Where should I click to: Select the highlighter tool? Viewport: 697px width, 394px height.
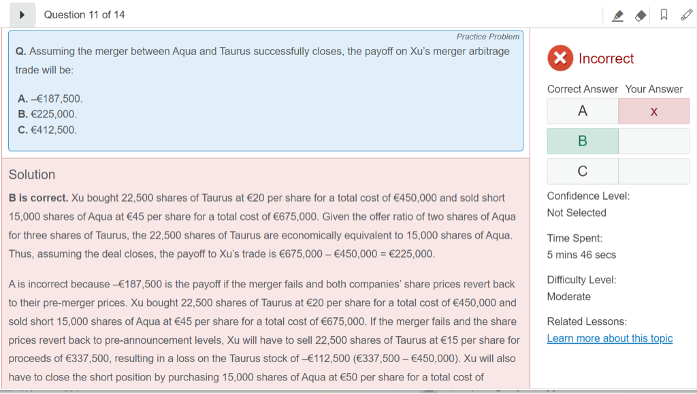(618, 15)
